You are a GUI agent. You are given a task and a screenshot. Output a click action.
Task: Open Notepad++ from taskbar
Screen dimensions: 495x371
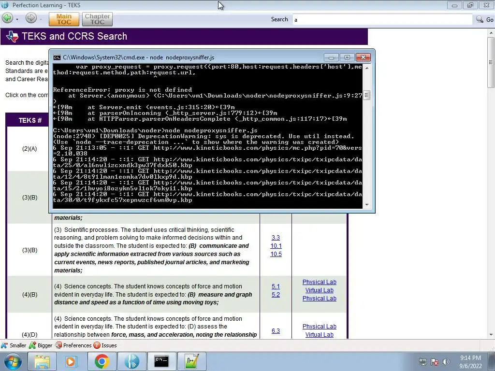(x=191, y=361)
